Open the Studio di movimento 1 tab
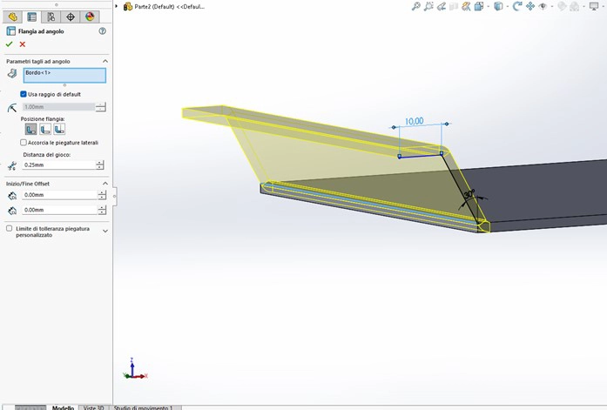This screenshot has width=607, height=410. [x=143, y=407]
